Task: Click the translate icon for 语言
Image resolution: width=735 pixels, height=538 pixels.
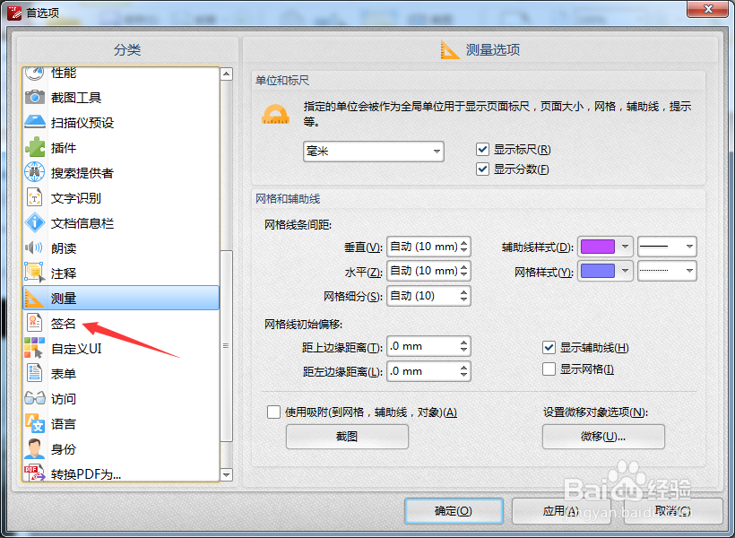Action: pyautogui.click(x=35, y=423)
